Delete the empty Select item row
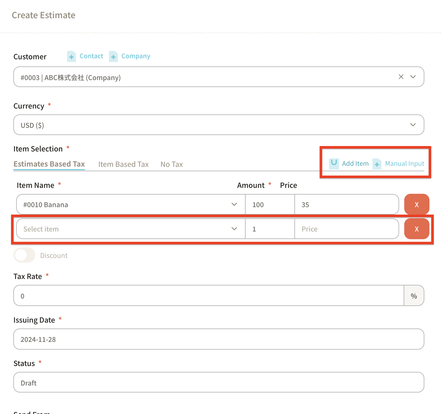Screen dimensions: 441x414 pyautogui.click(x=417, y=229)
